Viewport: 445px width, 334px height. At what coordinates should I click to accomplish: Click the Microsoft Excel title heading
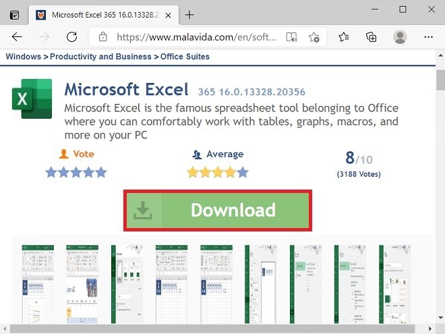tap(126, 90)
